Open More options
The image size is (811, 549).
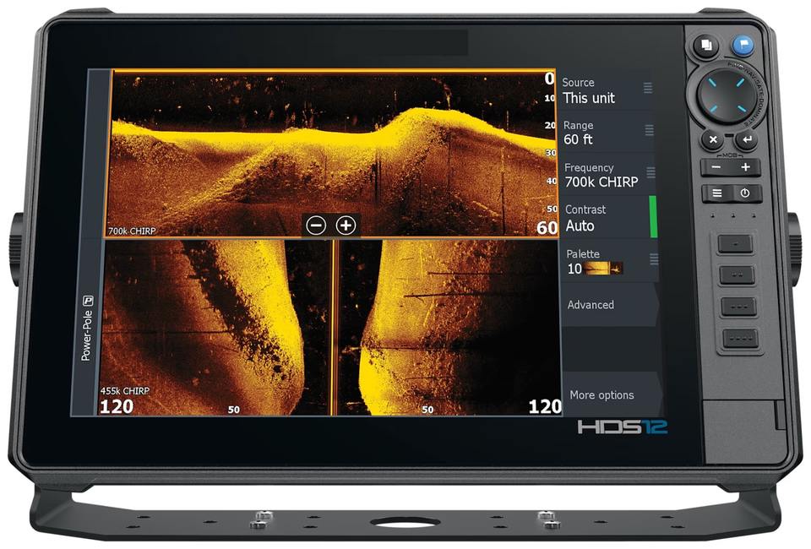613,395
